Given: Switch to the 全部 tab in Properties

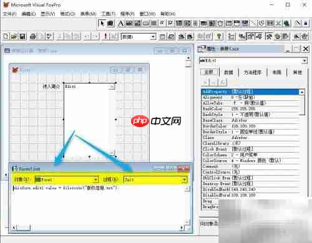Looking at the screenshot, I should tap(209, 72).
